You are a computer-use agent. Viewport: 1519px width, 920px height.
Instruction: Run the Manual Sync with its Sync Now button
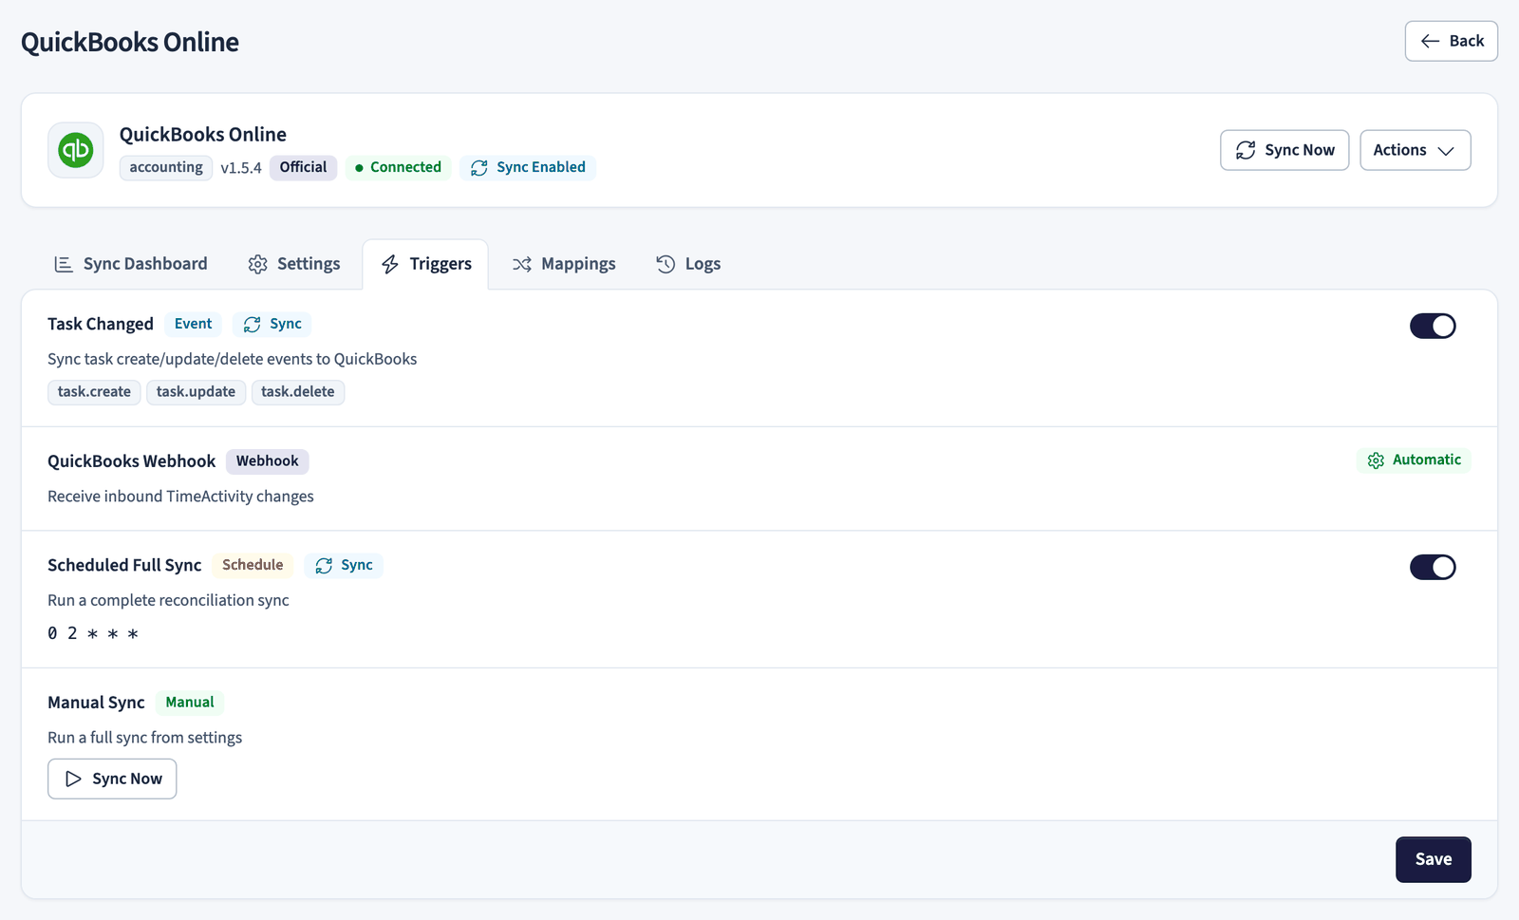112,779
